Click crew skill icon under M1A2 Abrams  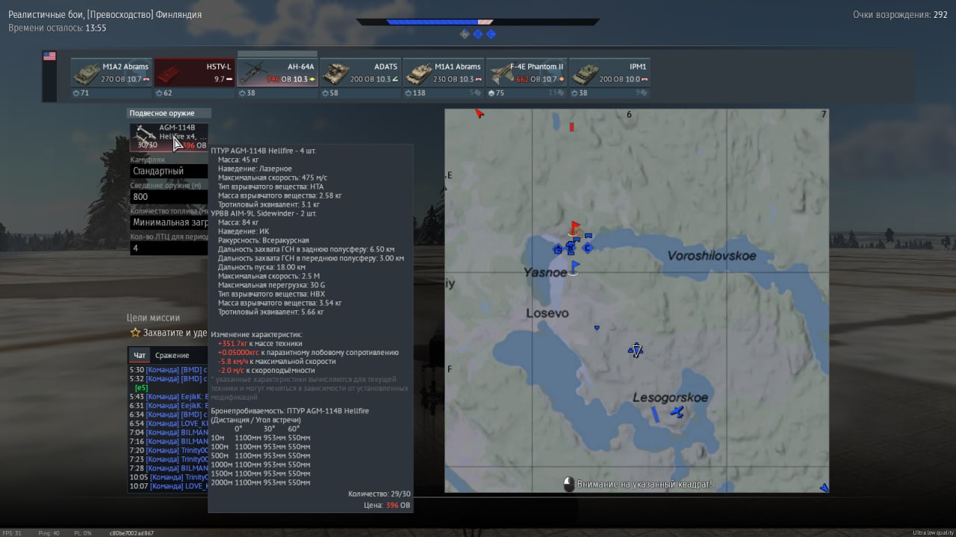pyautogui.click(x=76, y=93)
